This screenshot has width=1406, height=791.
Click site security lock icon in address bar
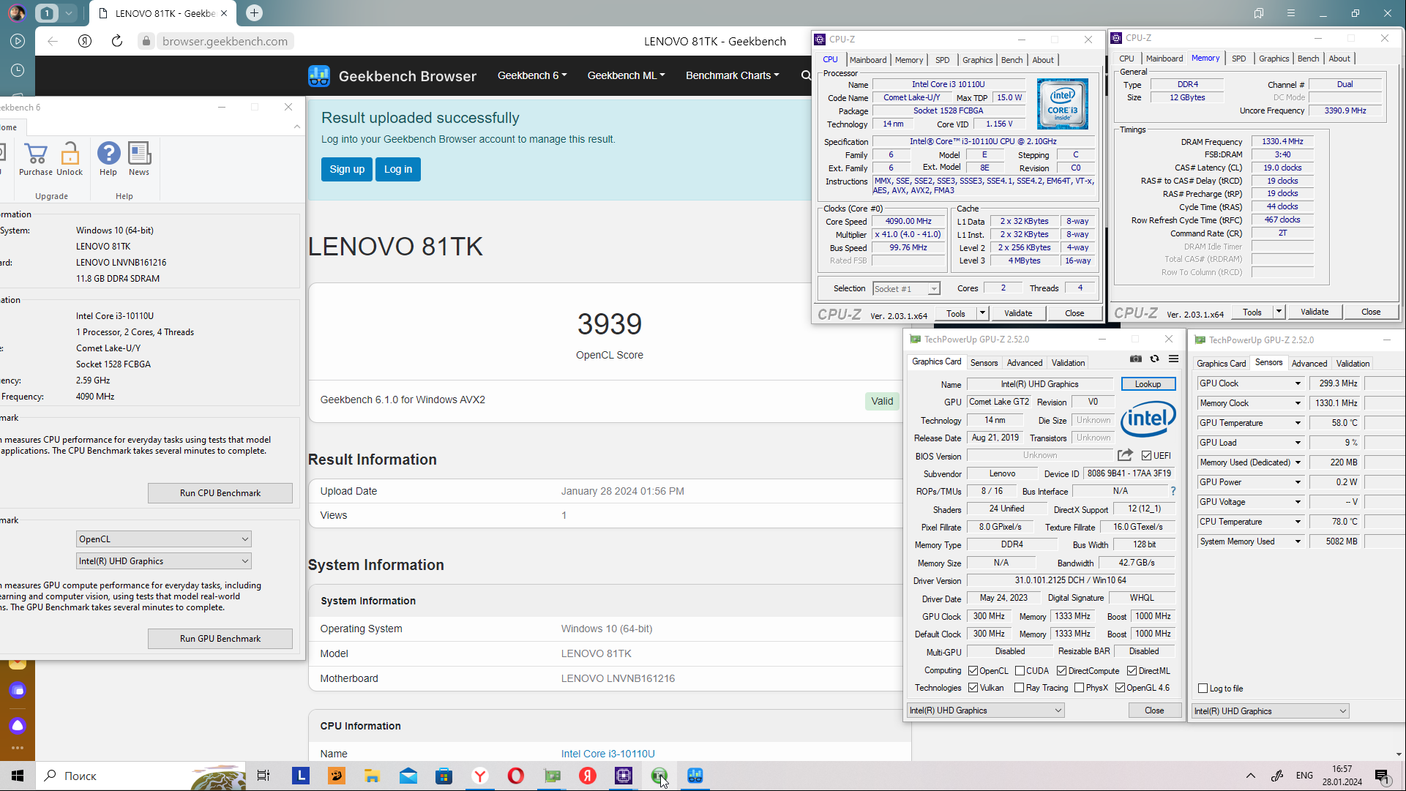point(146,41)
